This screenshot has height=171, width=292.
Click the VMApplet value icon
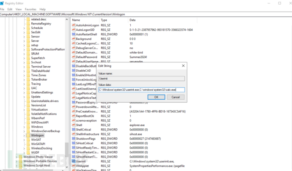tap(74, 166)
